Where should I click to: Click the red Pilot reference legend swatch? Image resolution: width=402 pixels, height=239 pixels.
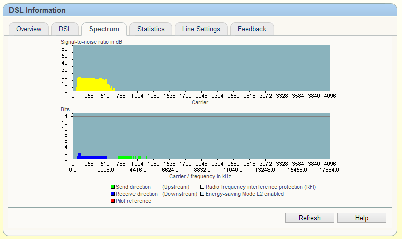pos(113,201)
